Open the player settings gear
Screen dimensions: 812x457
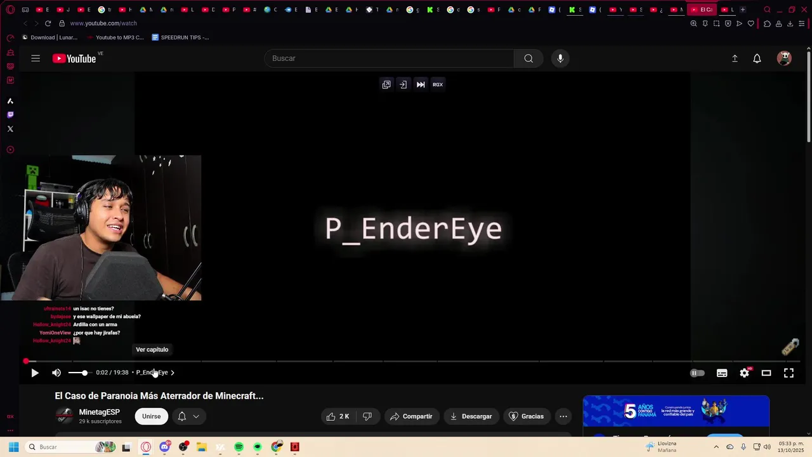click(x=744, y=373)
